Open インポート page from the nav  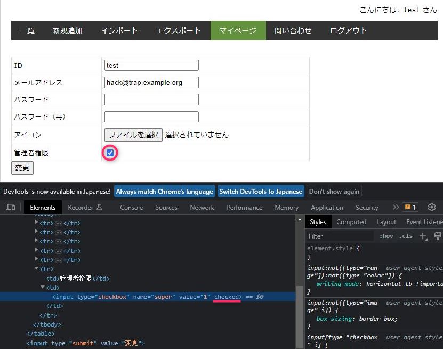[119, 30]
